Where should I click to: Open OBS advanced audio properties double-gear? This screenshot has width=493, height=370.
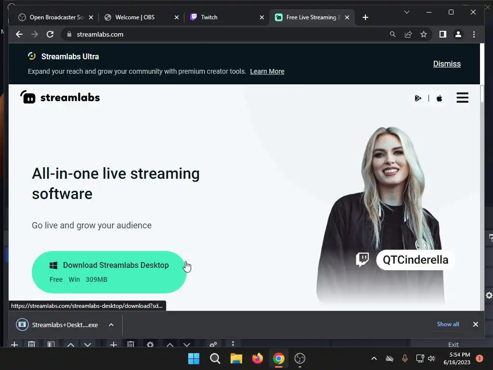click(213, 344)
